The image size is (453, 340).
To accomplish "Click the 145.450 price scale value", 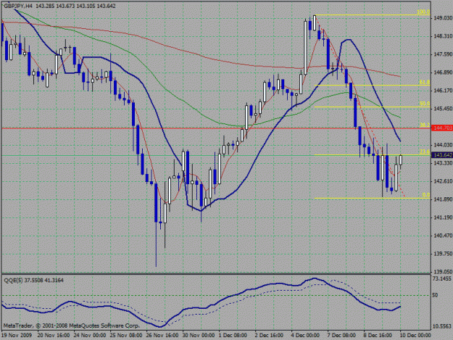I will (x=443, y=109).
